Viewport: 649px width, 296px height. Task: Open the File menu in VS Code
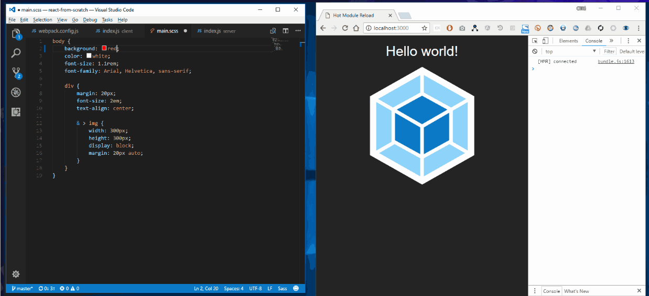[x=12, y=20]
